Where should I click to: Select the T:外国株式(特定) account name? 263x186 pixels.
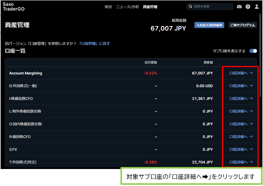23,162
